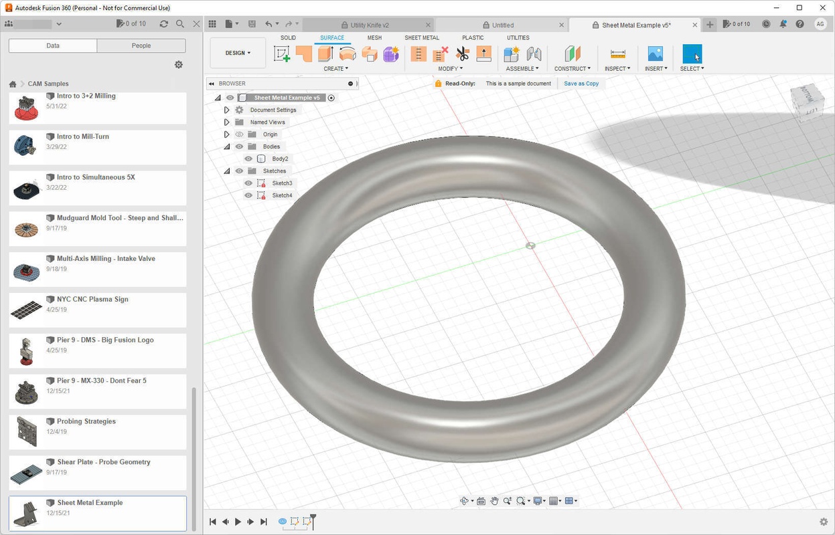Open the Probing Strategies sample thumbnail

(x=27, y=431)
